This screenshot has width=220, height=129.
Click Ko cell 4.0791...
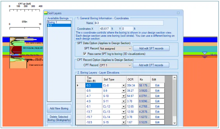(144, 96)
